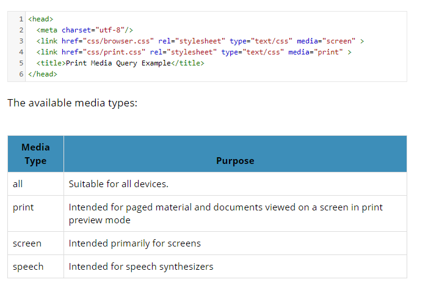This screenshot has height=293, width=428.
Task: Click the 'all' media type cell
Action: (x=18, y=184)
